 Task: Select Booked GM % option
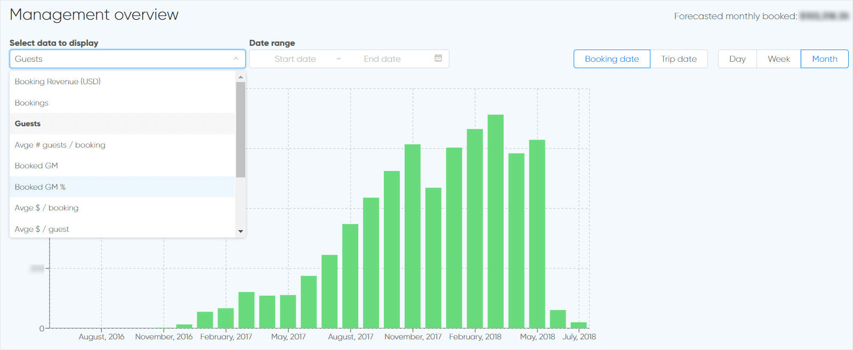coord(122,187)
